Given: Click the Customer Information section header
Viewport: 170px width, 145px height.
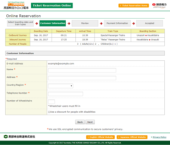Looking at the screenshot, I should 85,53.
